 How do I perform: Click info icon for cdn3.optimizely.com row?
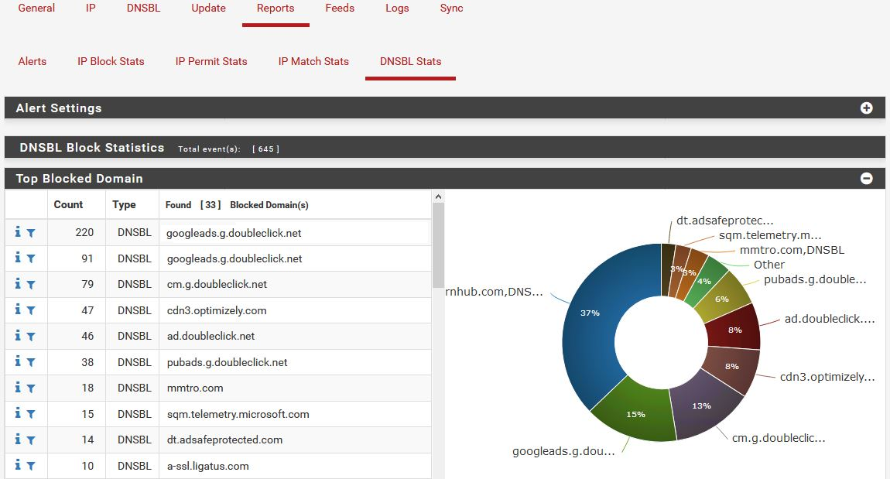18,310
